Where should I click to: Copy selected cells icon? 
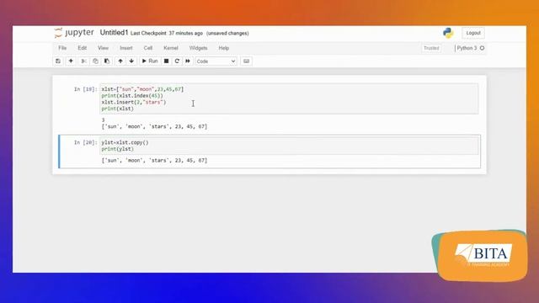[x=95, y=61]
